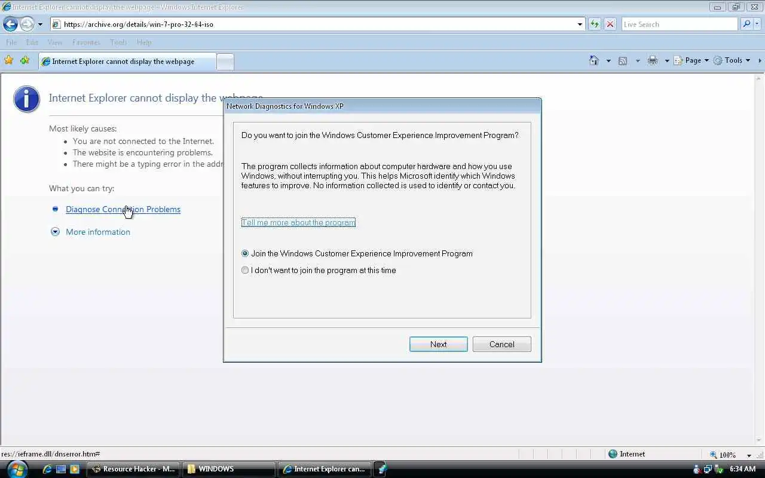Open the View menu
765x478 pixels.
pos(55,42)
